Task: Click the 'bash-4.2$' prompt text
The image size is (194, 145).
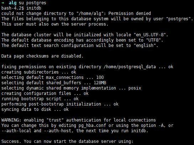Action: point(12,8)
